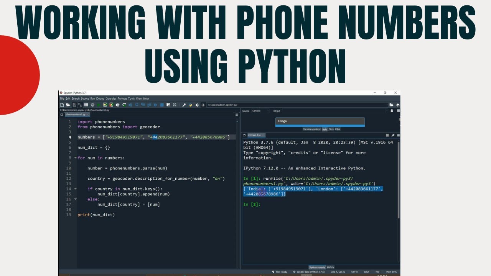The width and height of the screenshot is (491, 276).
Task: Select the IPython console tab
Action: pos(317,267)
